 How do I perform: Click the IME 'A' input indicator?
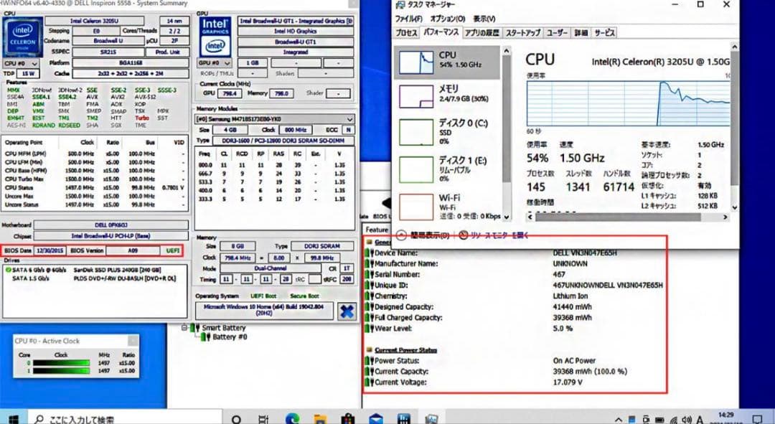(x=700, y=420)
